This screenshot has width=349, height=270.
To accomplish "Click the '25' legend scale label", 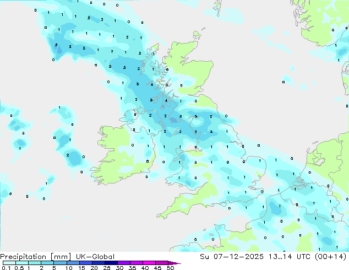I will pyautogui.click(x=107, y=268).
